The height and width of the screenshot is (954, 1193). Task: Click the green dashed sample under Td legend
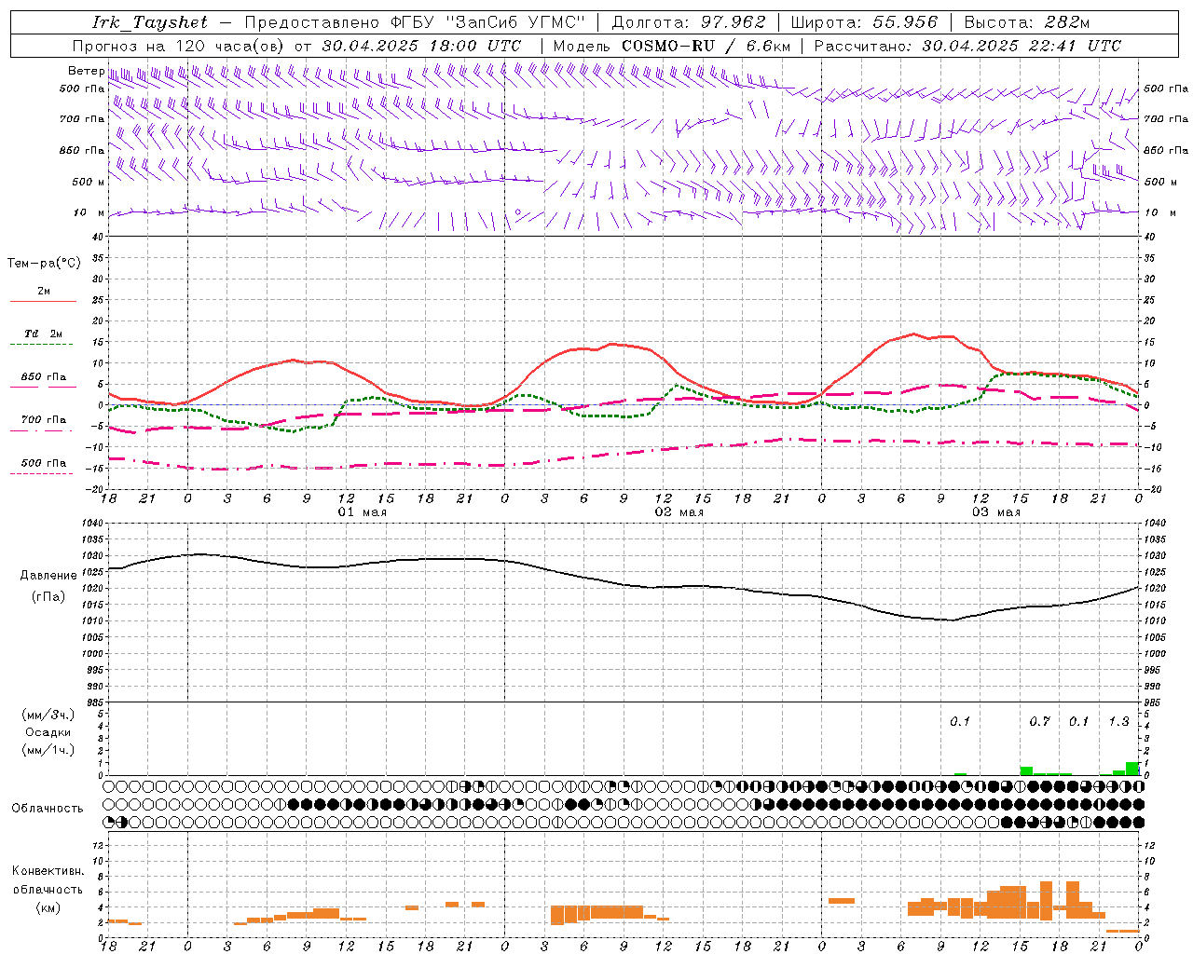tap(43, 345)
